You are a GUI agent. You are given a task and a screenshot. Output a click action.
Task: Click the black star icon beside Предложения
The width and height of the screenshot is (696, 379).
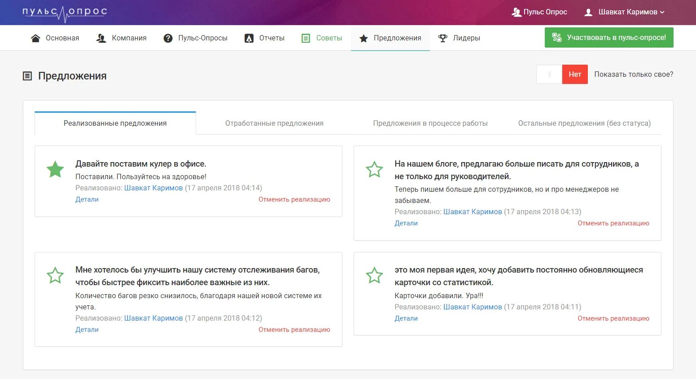363,38
